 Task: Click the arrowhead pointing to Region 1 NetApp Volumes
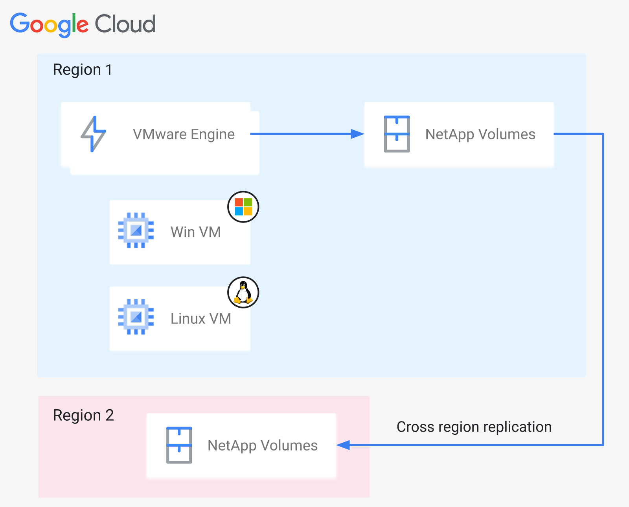(357, 134)
